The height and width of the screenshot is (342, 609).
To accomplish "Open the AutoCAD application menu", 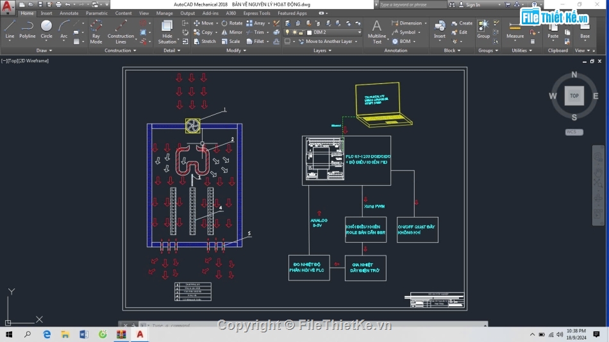I will pos(8,6).
